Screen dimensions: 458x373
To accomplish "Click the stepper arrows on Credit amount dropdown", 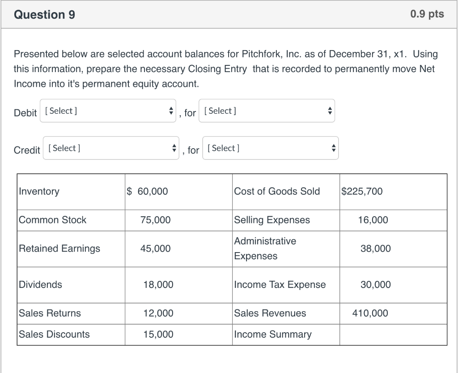I will [x=333, y=148].
